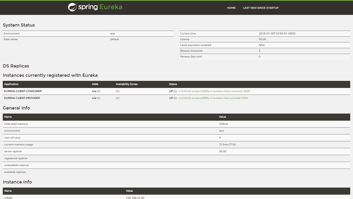This screenshot has width=353, height=199.
Task: Open LAST 1000 SINCE STARTUP page
Action: click(x=261, y=8)
